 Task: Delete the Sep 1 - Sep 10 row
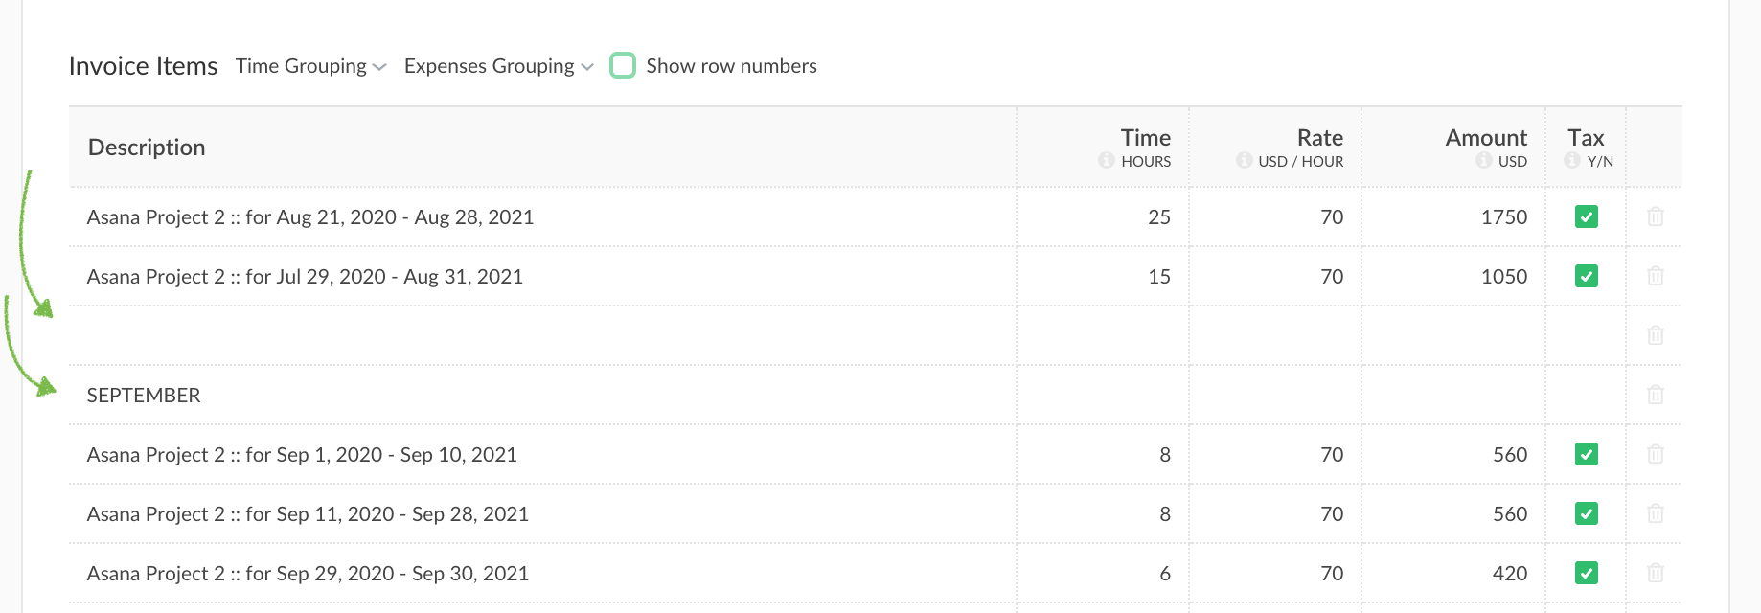click(x=1655, y=455)
